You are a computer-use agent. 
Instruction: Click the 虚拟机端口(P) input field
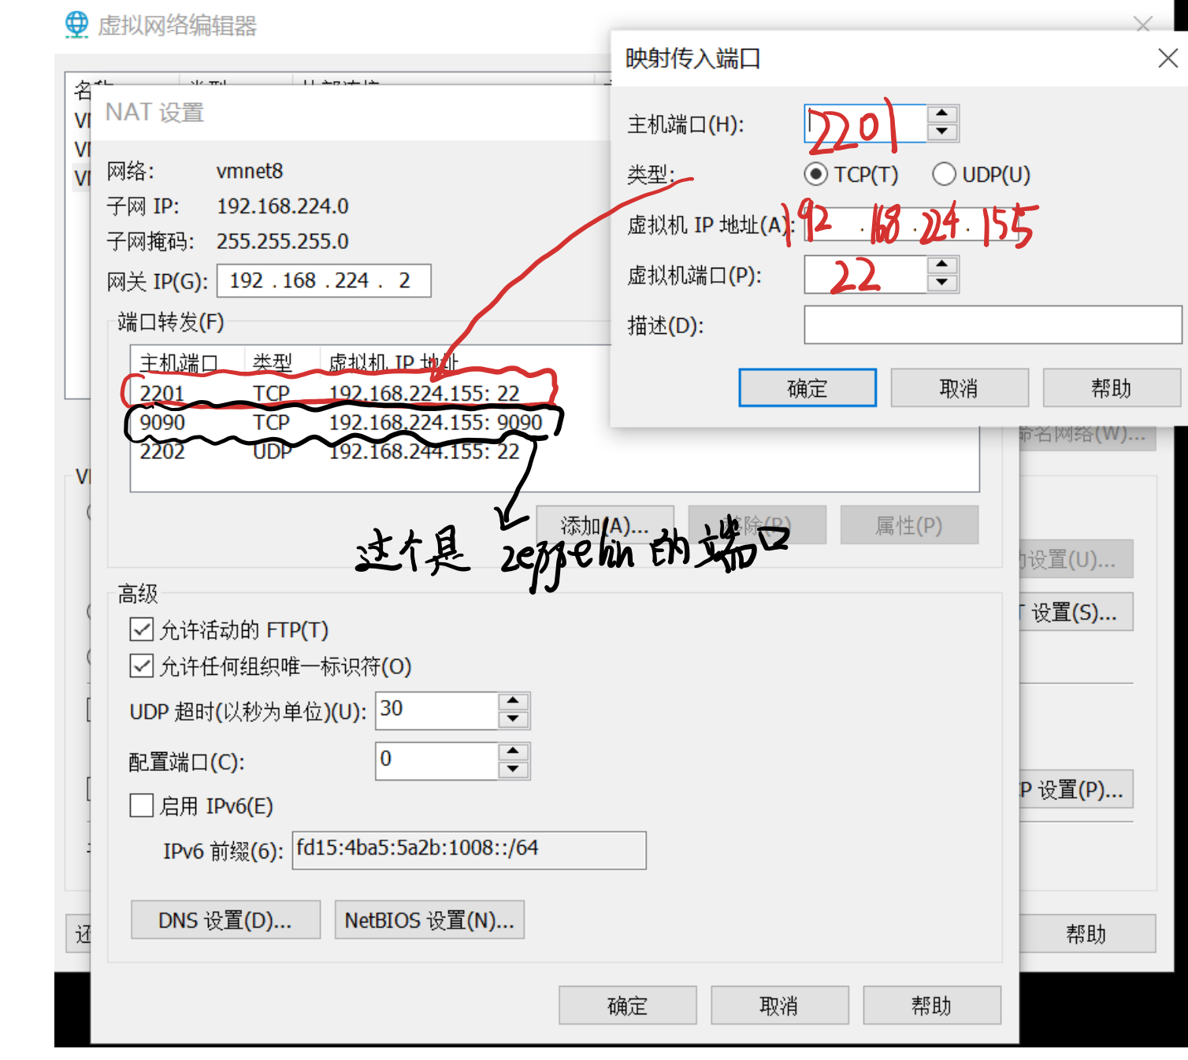865,275
